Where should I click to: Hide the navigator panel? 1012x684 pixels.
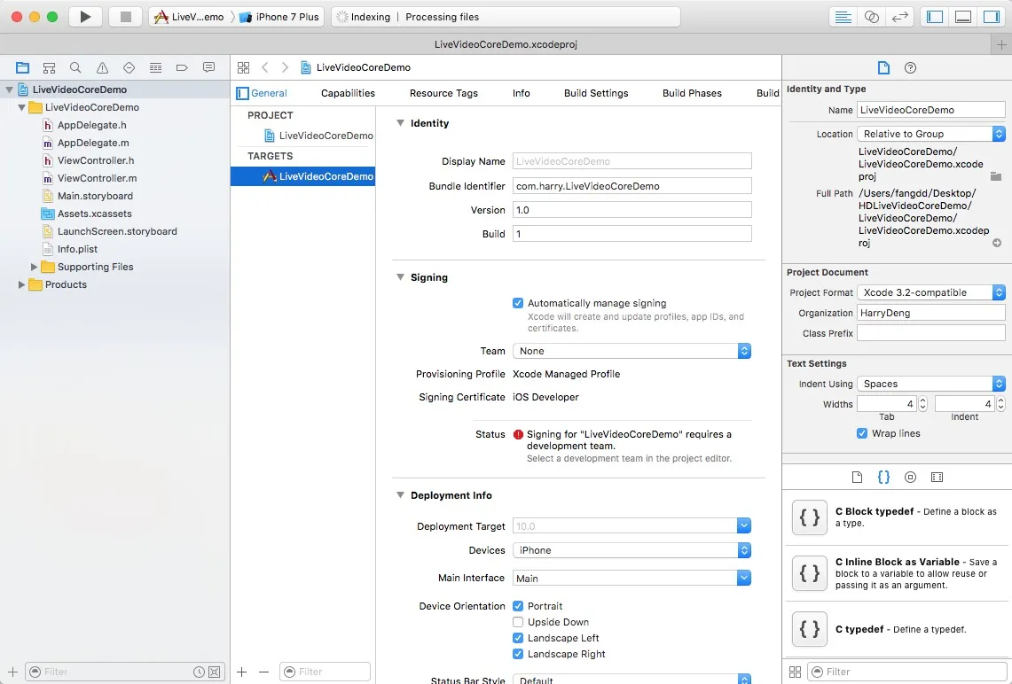(935, 17)
